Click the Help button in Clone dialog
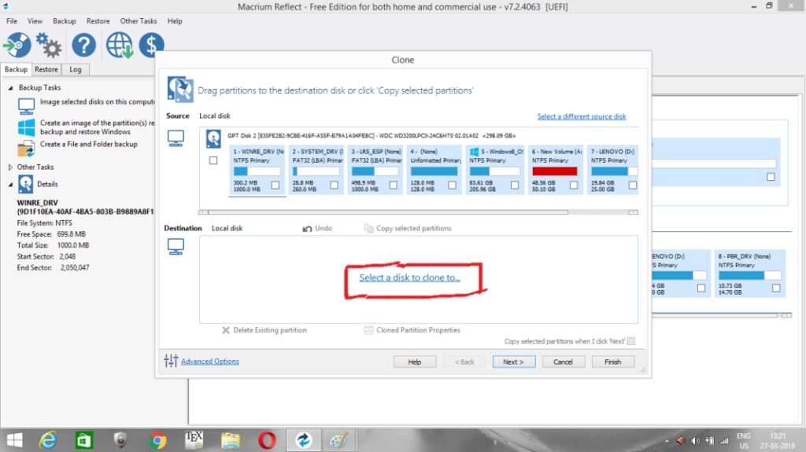 [415, 362]
